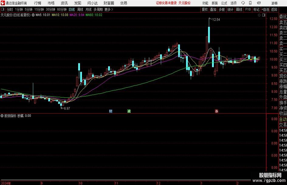Click the 画线 drawing toolbar button
Screen dimensions: 287x185
tap(239, 9)
